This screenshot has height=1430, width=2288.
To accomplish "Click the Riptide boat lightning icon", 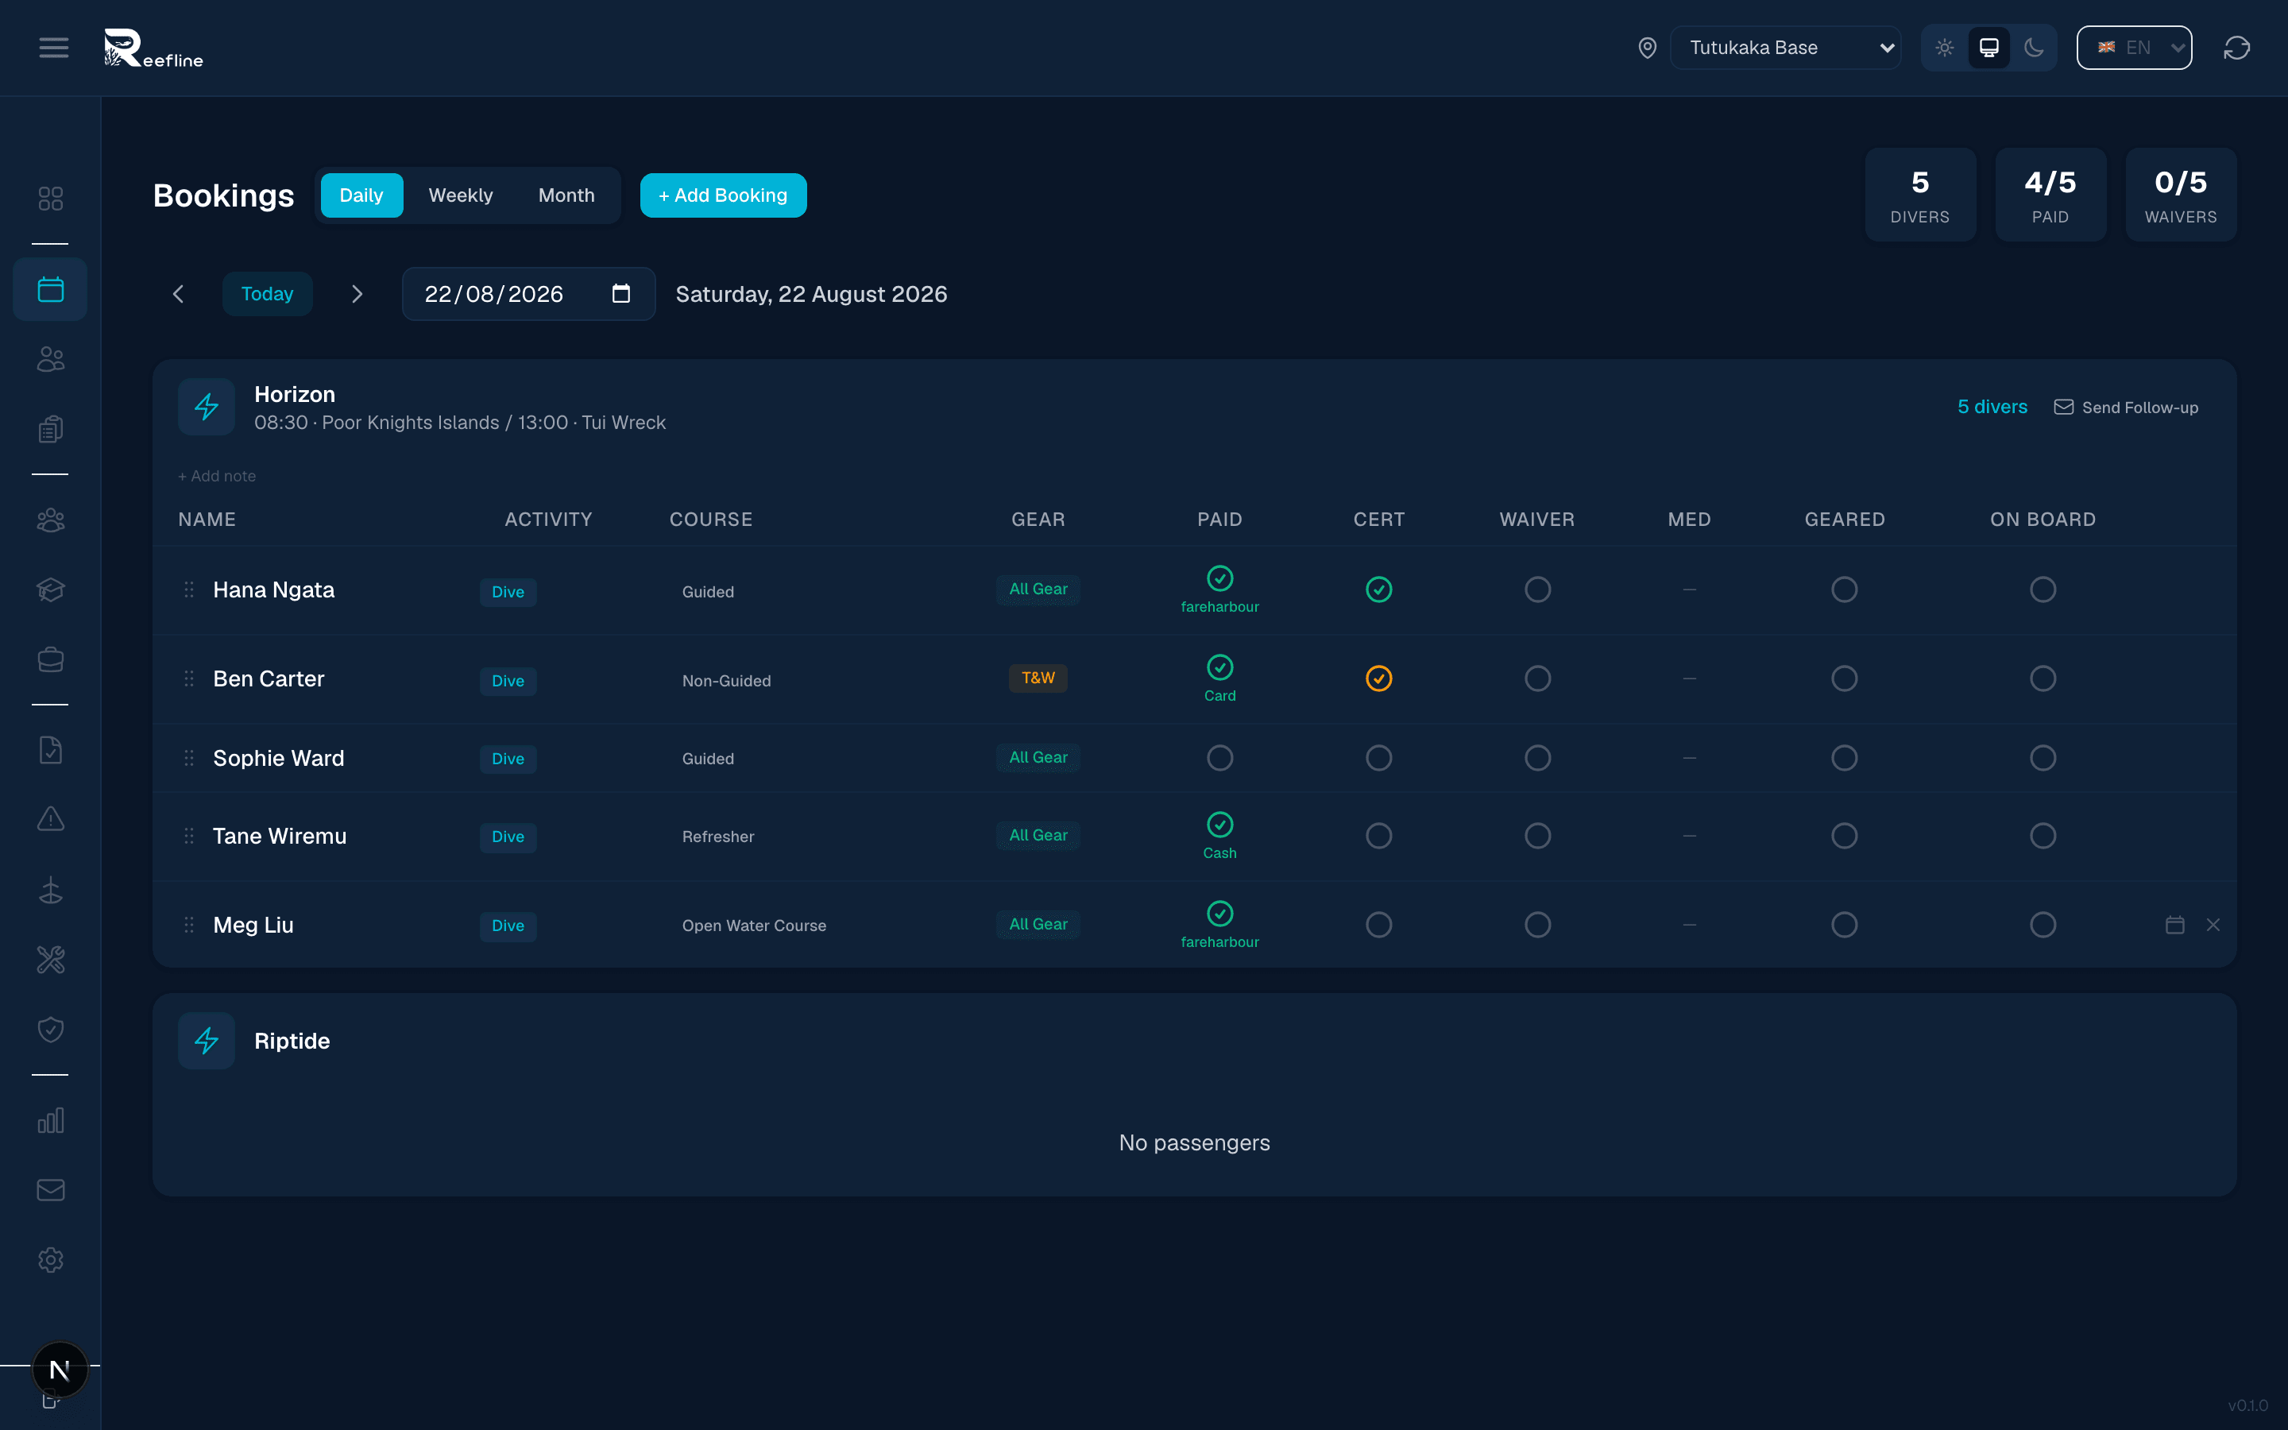I will [x=206, y=1041].
